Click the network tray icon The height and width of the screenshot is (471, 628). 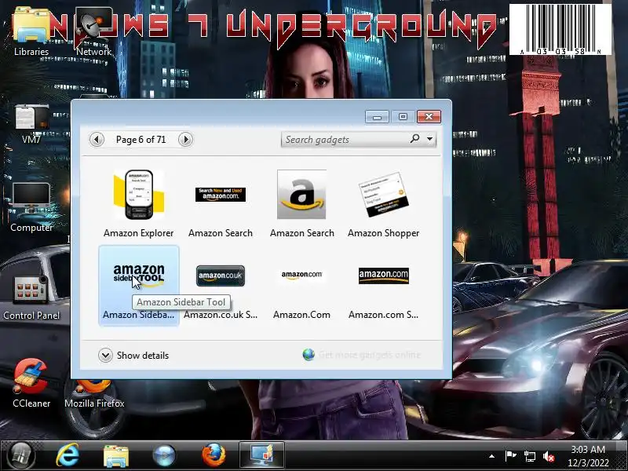coord(529,456)
